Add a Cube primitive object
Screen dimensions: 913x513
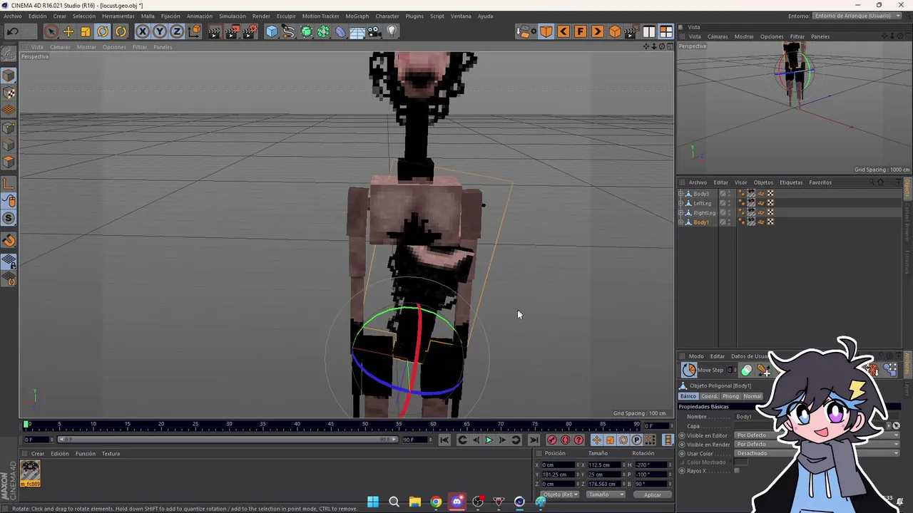point(272,31)
